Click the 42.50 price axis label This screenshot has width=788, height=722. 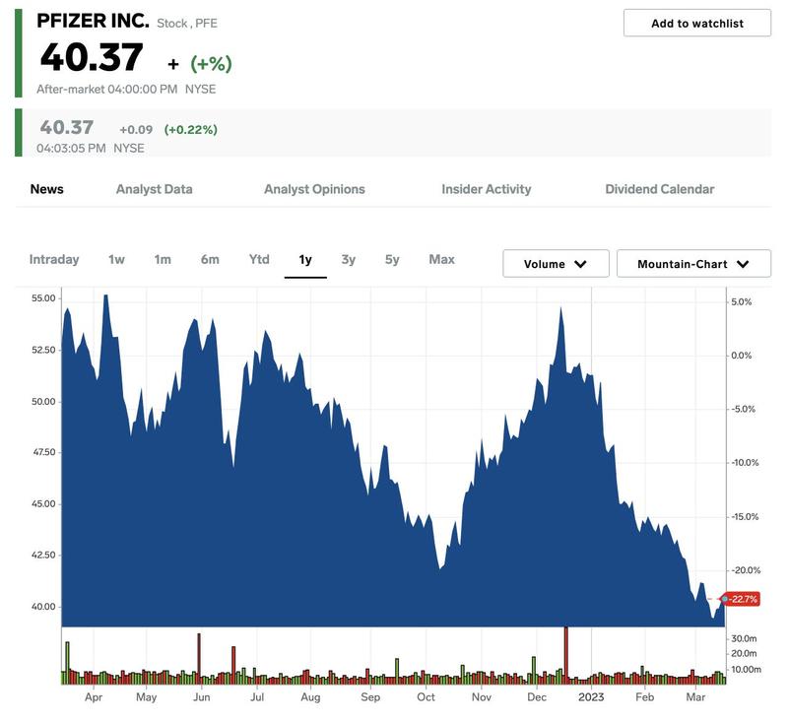tap(43, 556)
